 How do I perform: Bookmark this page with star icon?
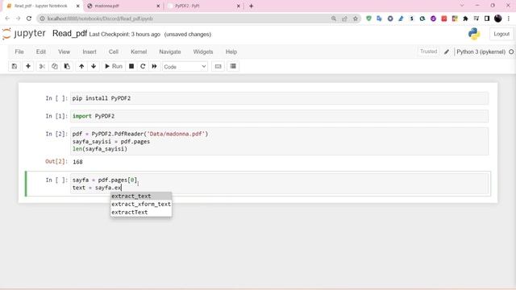coord(356,19)
